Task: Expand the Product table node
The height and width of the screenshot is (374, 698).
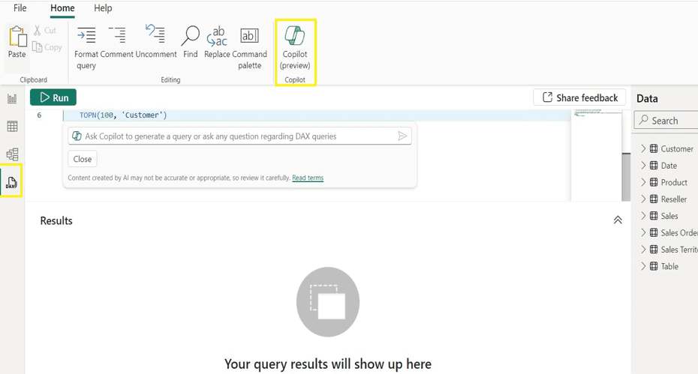Action: coord(643,182)
